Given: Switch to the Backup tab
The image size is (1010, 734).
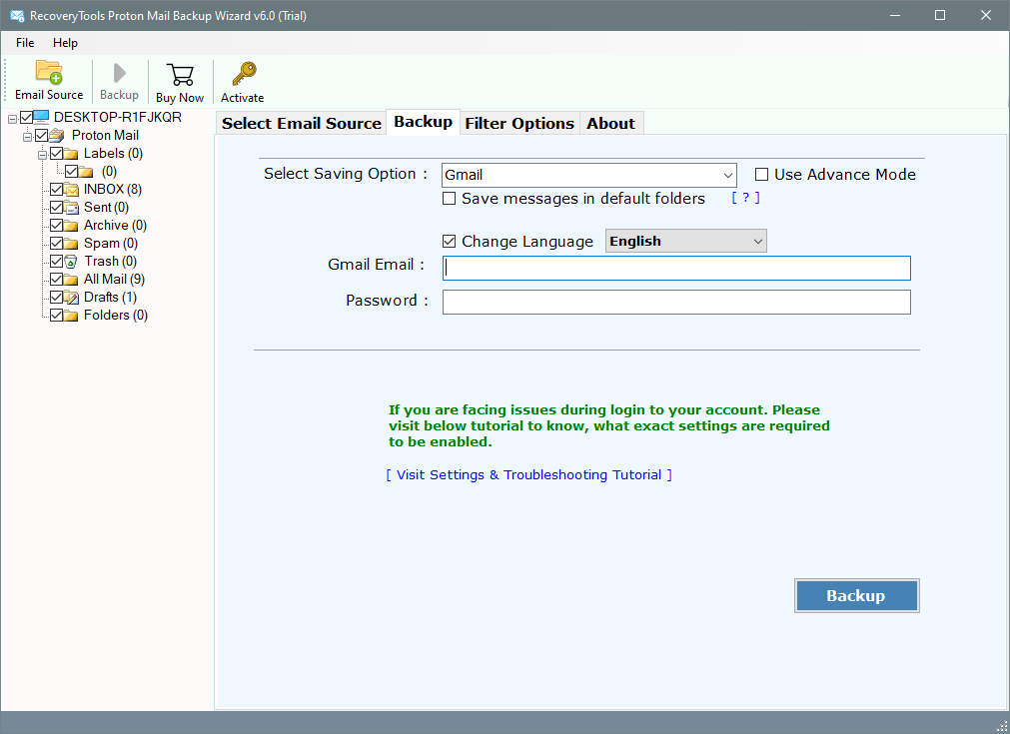Looking at the screenshot, I should pos(424,122).
